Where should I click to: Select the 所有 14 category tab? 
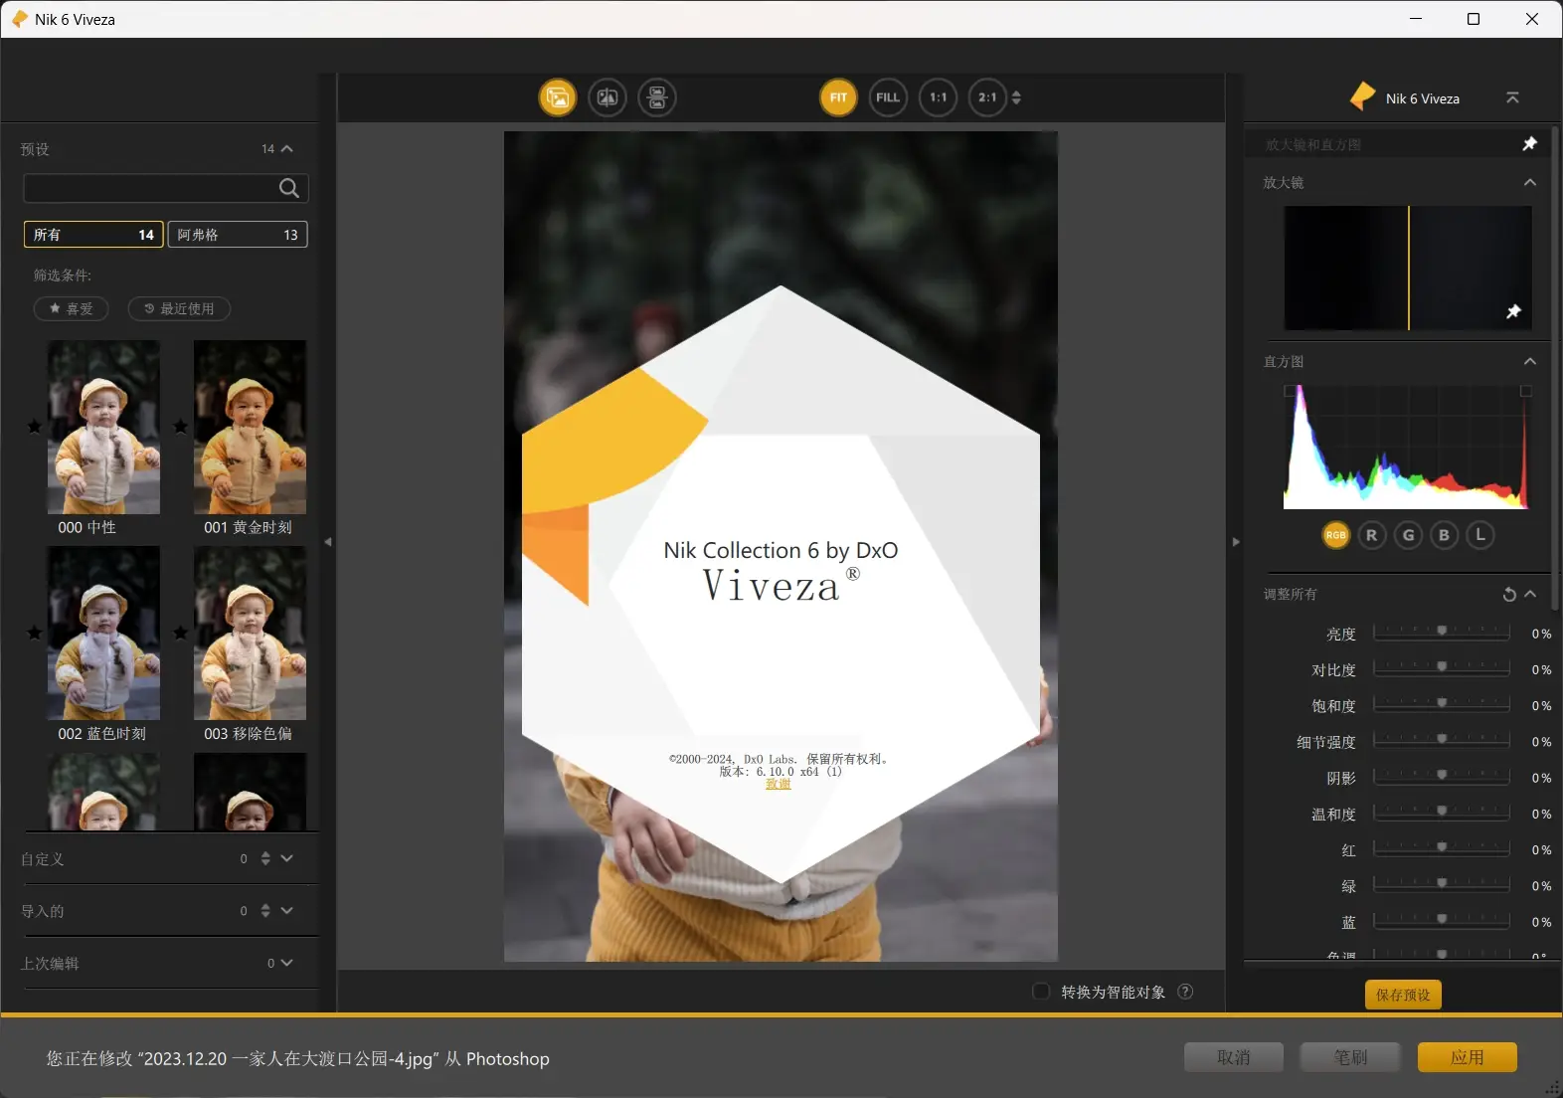point(93,235)
